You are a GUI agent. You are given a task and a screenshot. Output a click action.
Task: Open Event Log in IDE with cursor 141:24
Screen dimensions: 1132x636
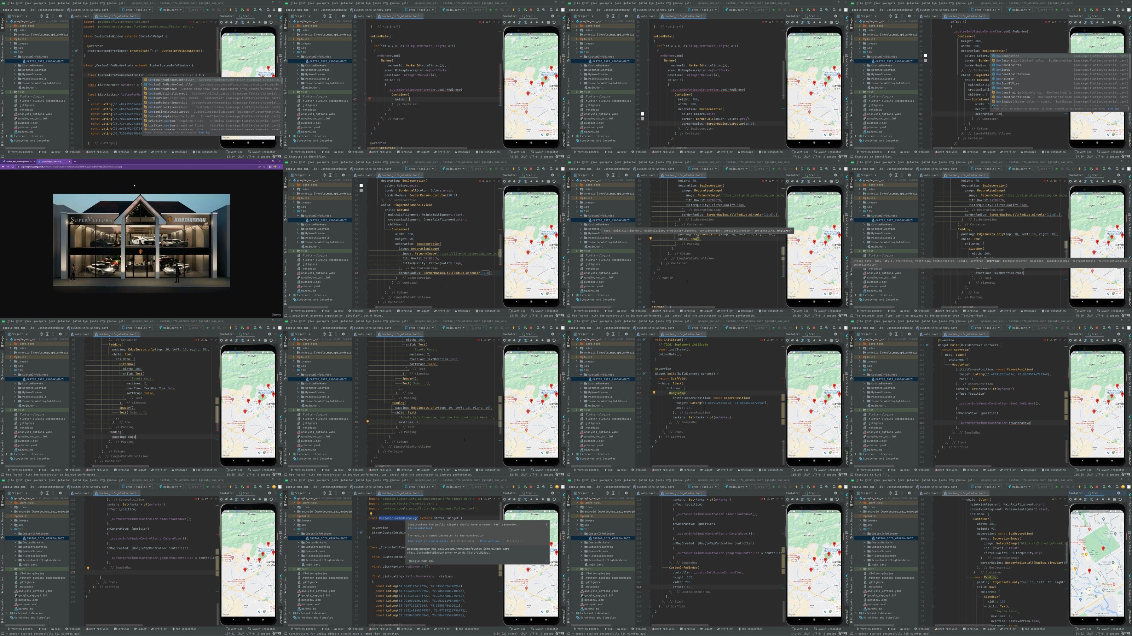[801, 629]
